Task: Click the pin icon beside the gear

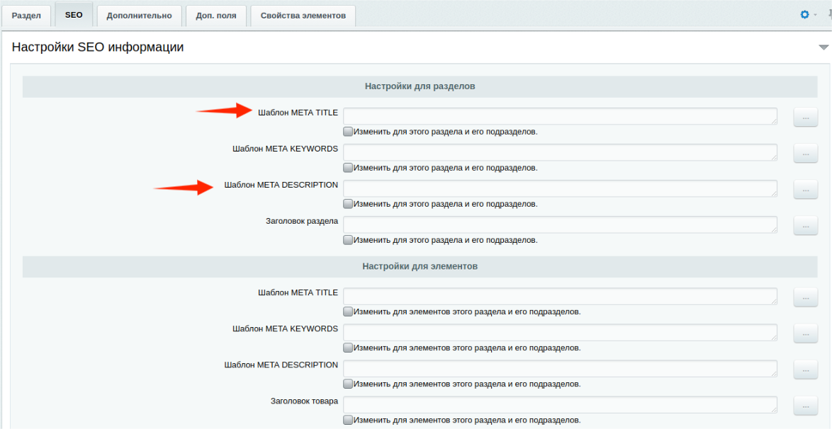Action: [828, 15]
